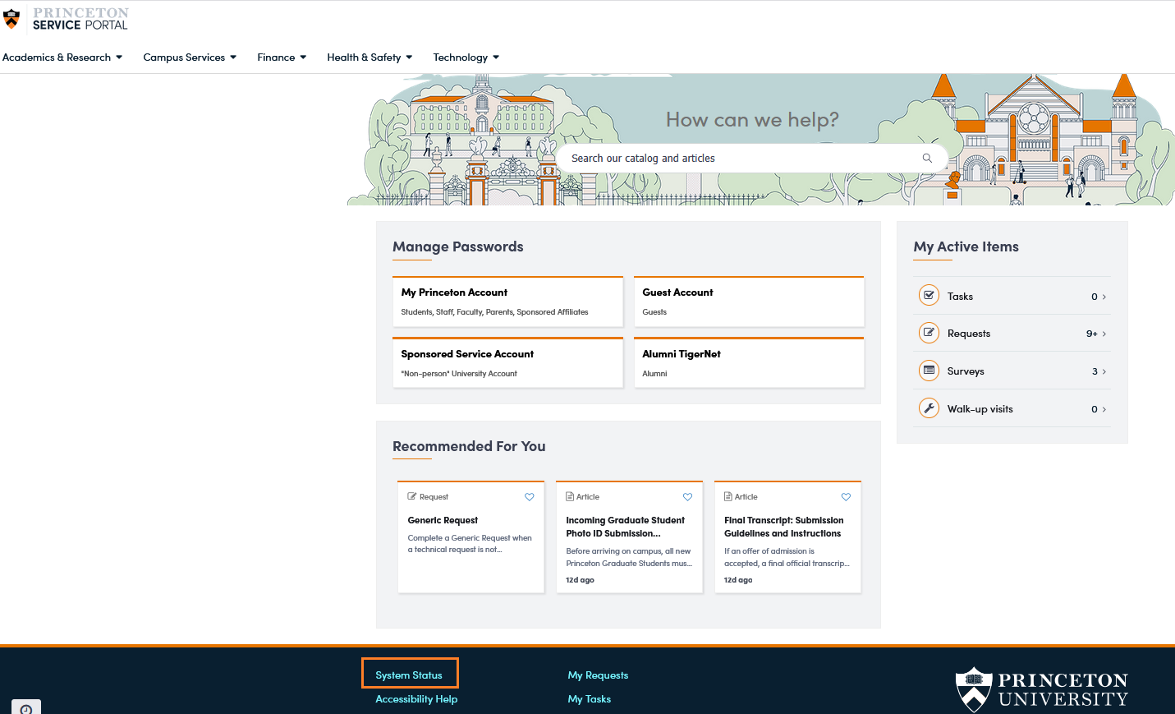
Task: Open the Finance menu
Action: [282, 57]
